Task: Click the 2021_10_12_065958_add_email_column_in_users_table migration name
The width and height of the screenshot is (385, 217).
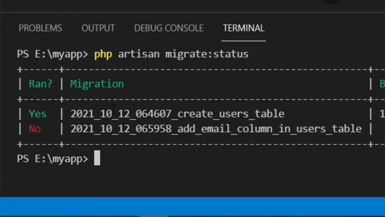Action: (x=216, y=128)
